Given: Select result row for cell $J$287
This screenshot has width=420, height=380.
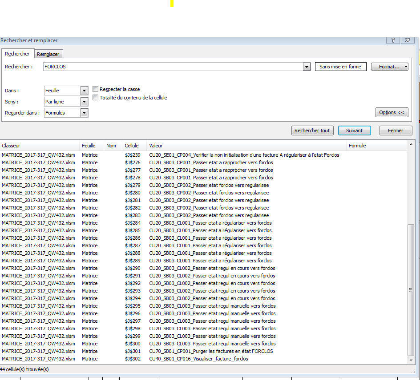Looking at the screenshot, I should coord(204,245).
